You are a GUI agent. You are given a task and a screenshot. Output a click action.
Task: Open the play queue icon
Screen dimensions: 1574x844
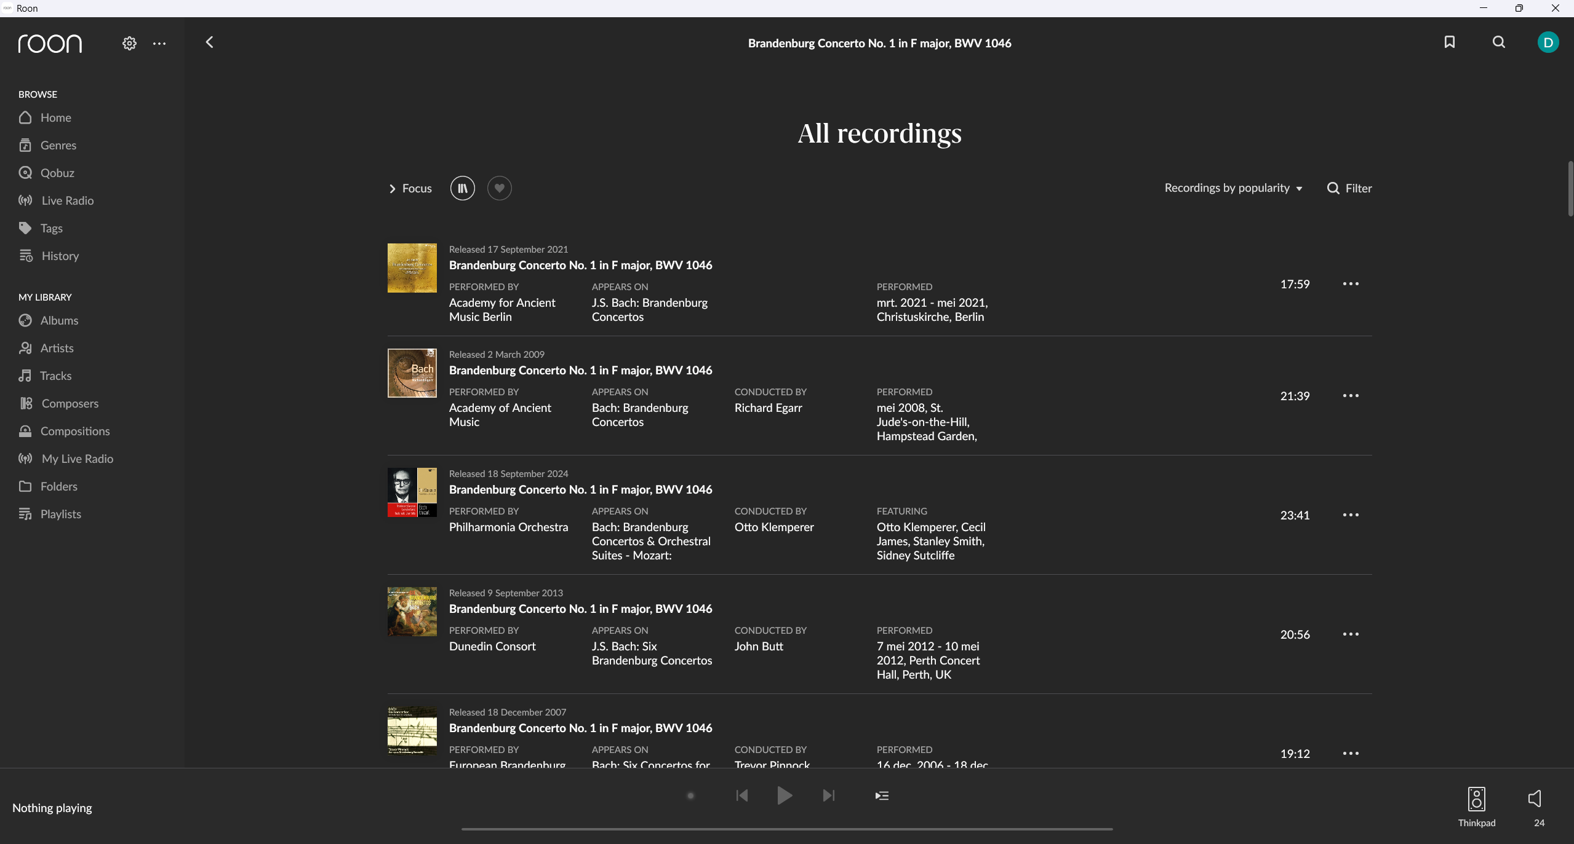pos(882,795)
